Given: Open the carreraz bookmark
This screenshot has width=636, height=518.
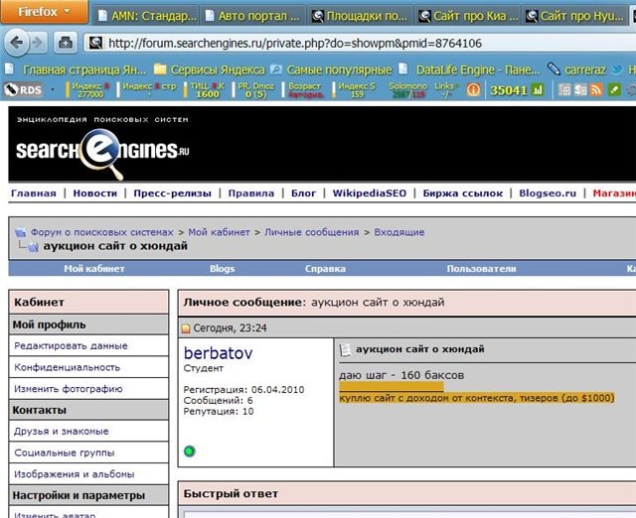Looking at the screenshot, I should 576,69.
